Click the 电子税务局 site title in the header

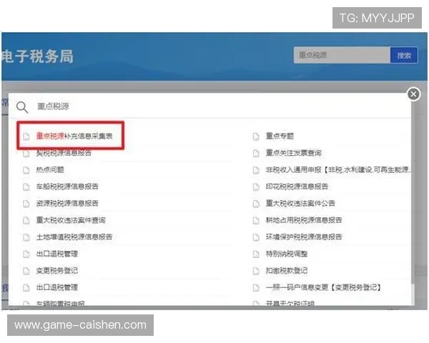pyautogui.click(x=38, y=56)
